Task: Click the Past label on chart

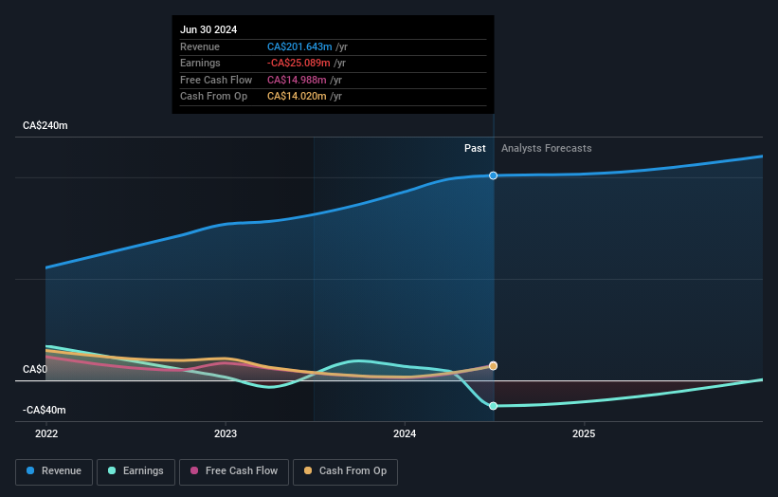Action: click(x=475, y=149)
